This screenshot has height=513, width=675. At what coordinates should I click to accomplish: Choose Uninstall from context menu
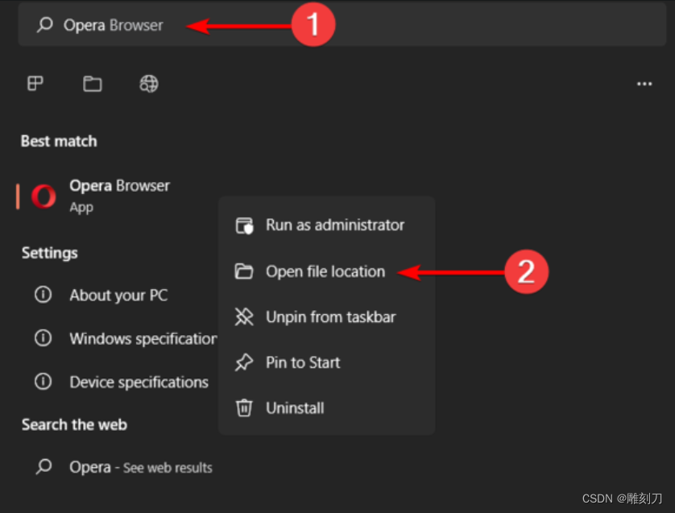coord(327,408)
